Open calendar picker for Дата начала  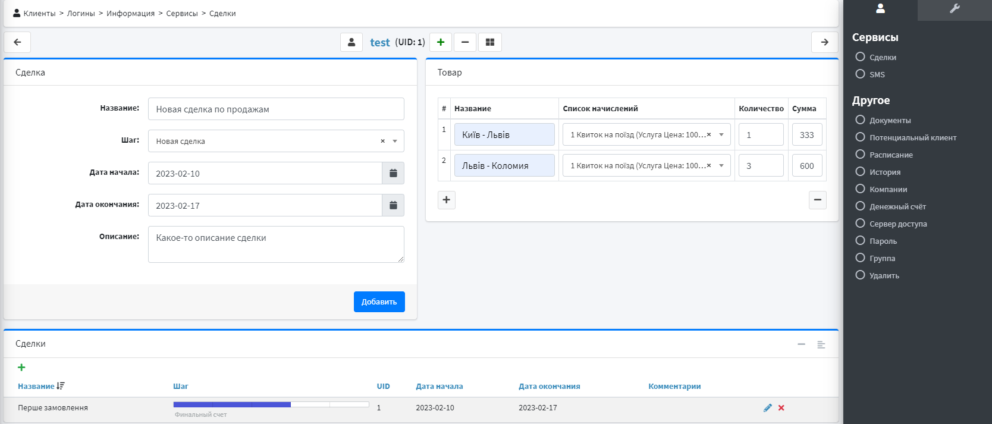[x=393, y=173]
